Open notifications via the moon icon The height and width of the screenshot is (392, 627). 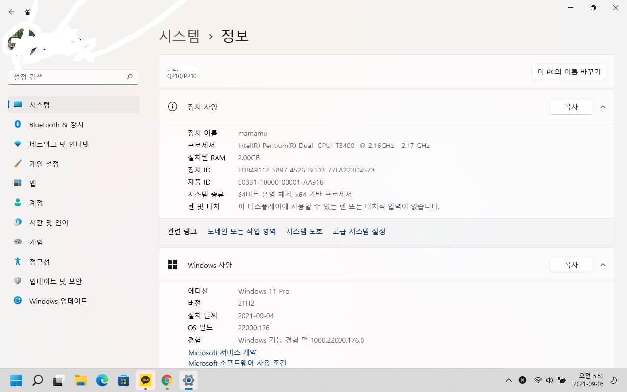click(614, 380)
